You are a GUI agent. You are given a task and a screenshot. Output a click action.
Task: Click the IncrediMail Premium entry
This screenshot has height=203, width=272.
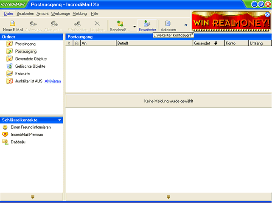pos(27,134)
